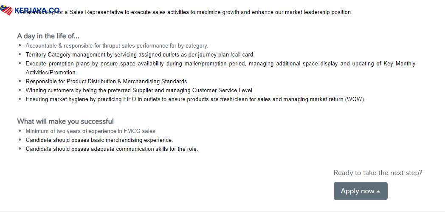Click the thruput sales performance bullet
The height and width of the screenshot is (212, 445).
click(117, 45)
